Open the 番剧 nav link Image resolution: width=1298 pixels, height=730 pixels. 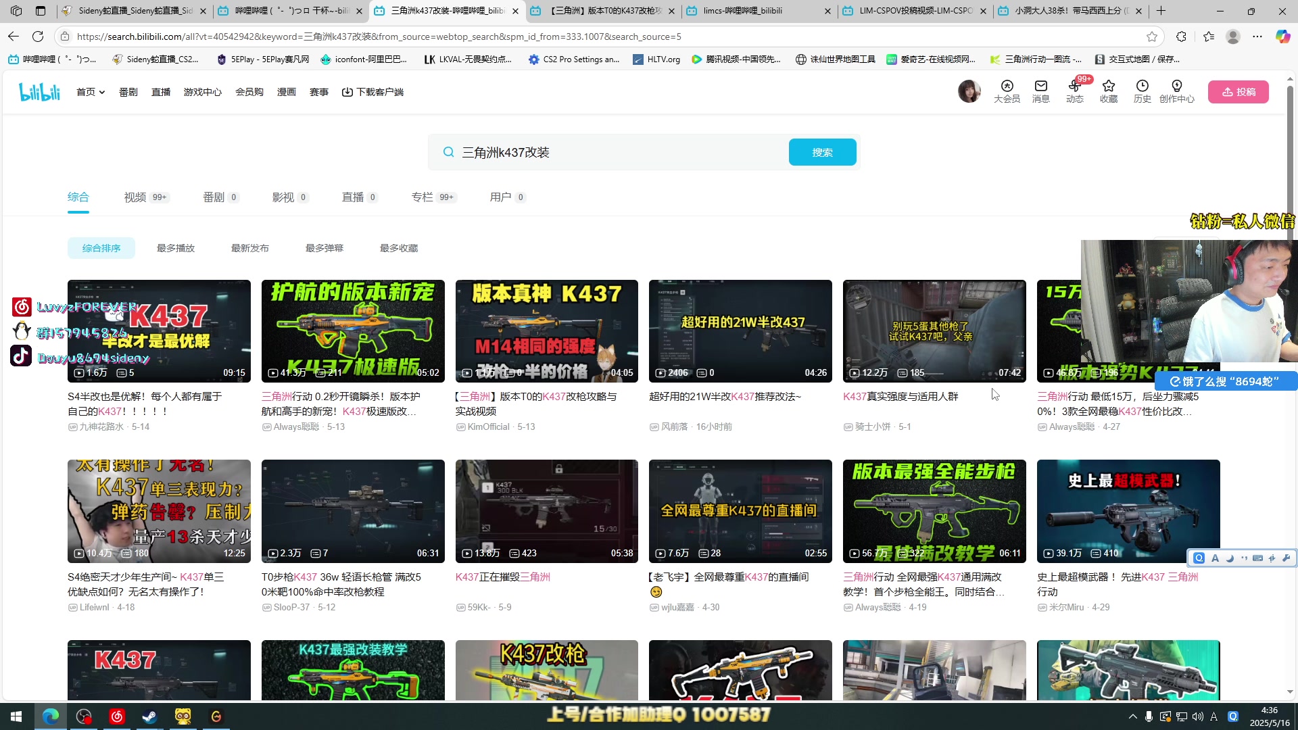pos(128,92)
